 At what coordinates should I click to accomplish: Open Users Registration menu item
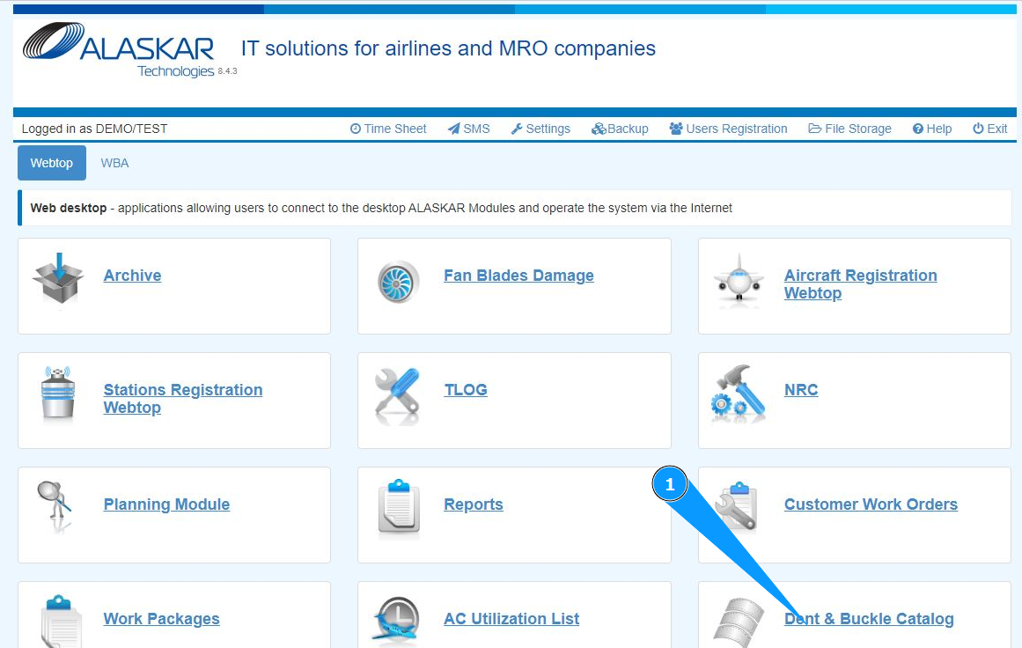(728, 129)
